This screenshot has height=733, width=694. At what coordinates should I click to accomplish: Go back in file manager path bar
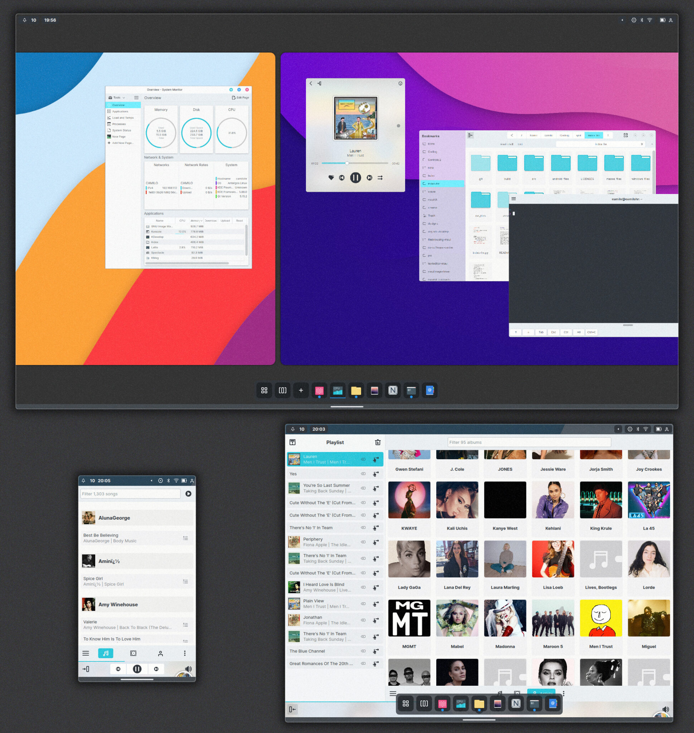511,135
